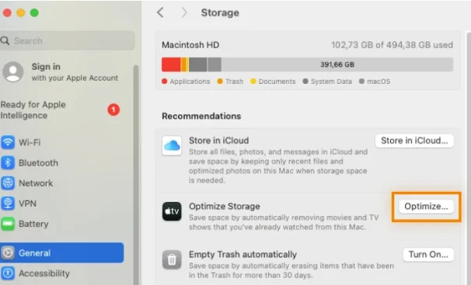Click the free space 391,66 GB segment

tap(337, 64)
